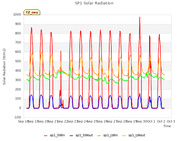Click the 600 y-axis tick label
The image size is (189, 141).
(18, 52)
